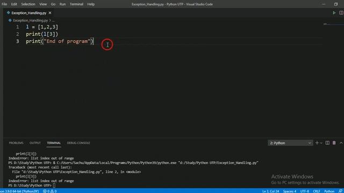
Task: Place cursor in 'print(l[3])' editor line
Action: (42, 34)
